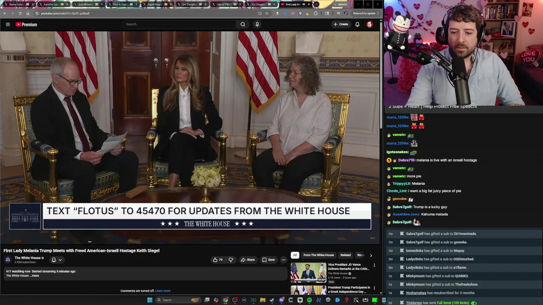Image resolution: width=543 pixels, height=305 pixels.
Task: Show more filter chips with arrow
Action: click(371, 255)
